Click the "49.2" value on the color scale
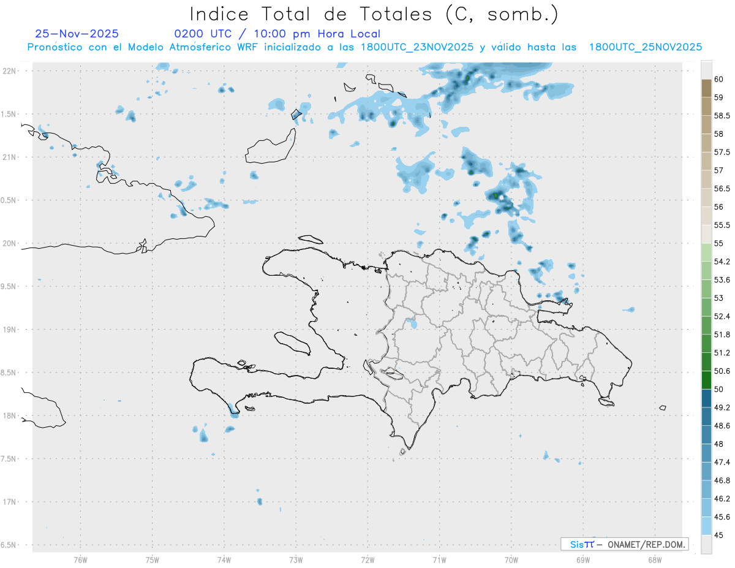Viewport: 735px width, 568px height. pos(722,407)
